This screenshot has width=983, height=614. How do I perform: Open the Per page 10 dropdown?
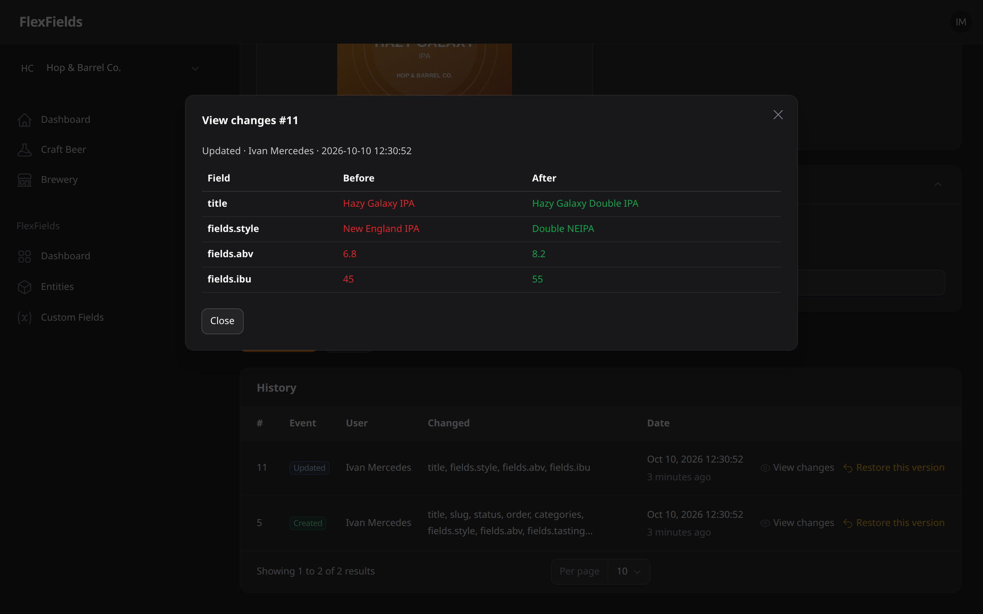[x=629, y=572]
